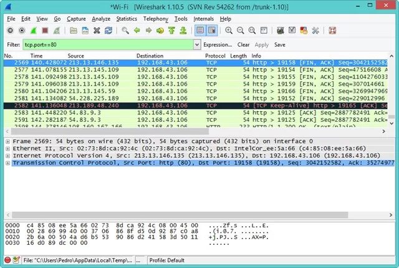Open the File menu

(11, 19)
